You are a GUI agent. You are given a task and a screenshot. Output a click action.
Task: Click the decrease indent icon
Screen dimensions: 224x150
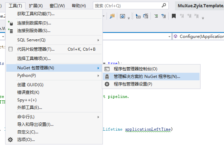click(156, 16)
